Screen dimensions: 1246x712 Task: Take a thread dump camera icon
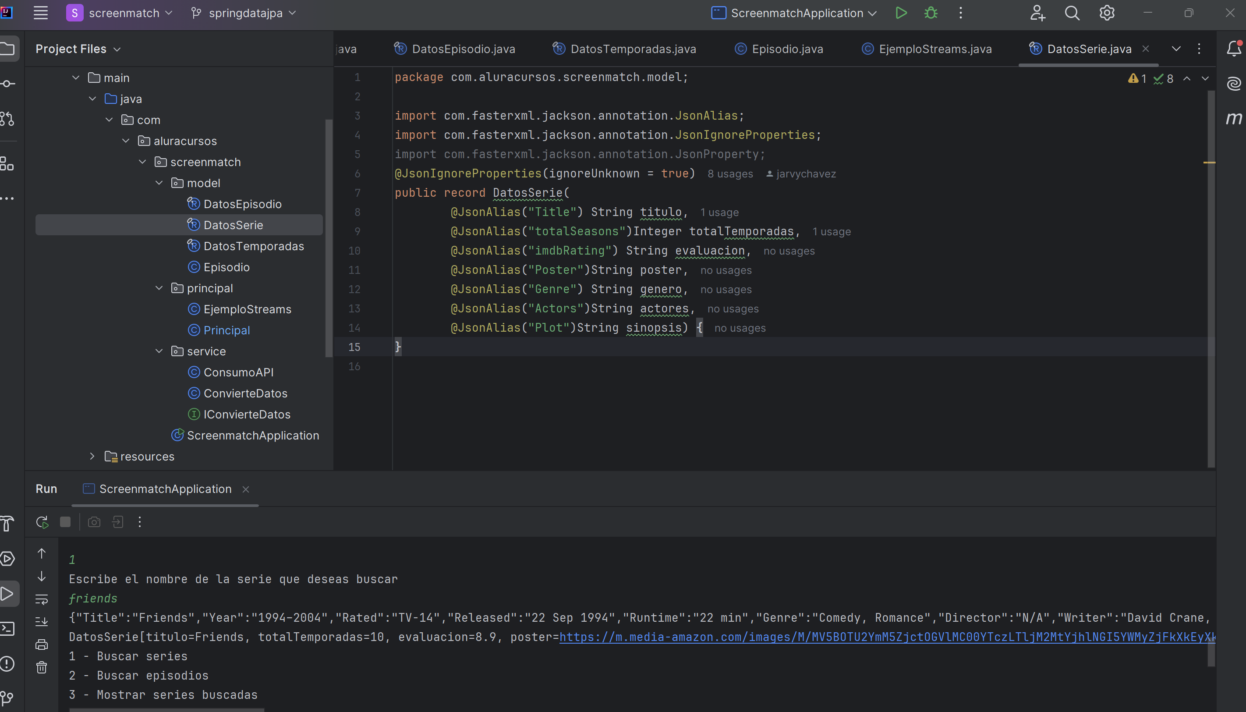tap(94, 522)
